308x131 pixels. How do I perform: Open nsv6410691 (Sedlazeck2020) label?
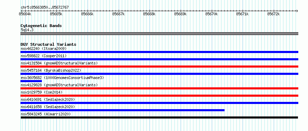[x=48, y=99]
